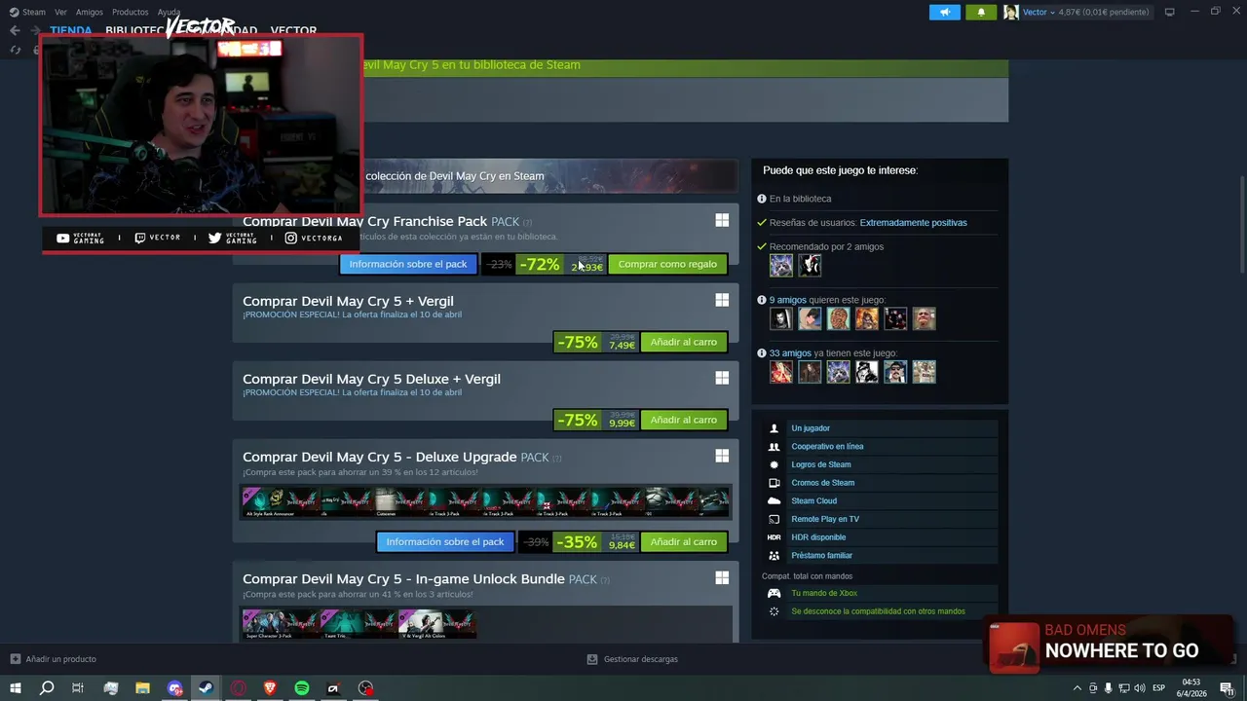The width and height of the screenshot is (1247, 701).
Task: Click first avatar under Recomendado por 2 amigos
Action: 781,265
